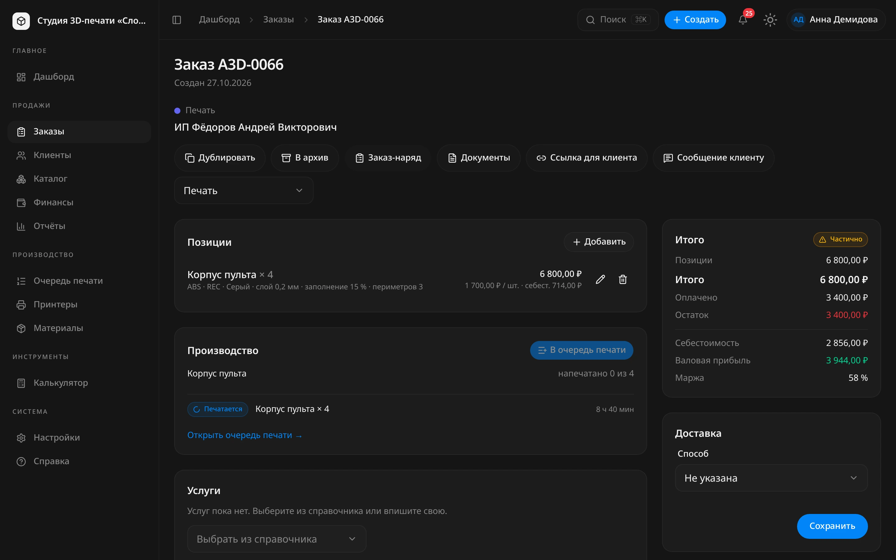Click the В очередь печати button
Image resolution: width=896 pixels, height=560 pixels.
(581, 350)
